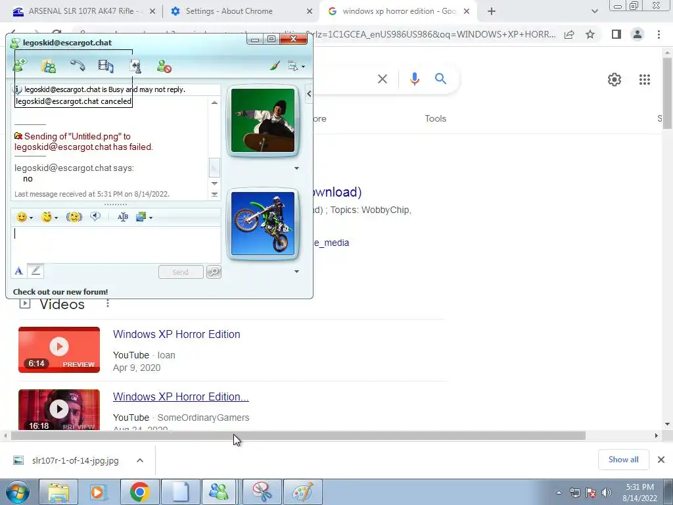Open the background picker dropdown arrow

(151, 218)
